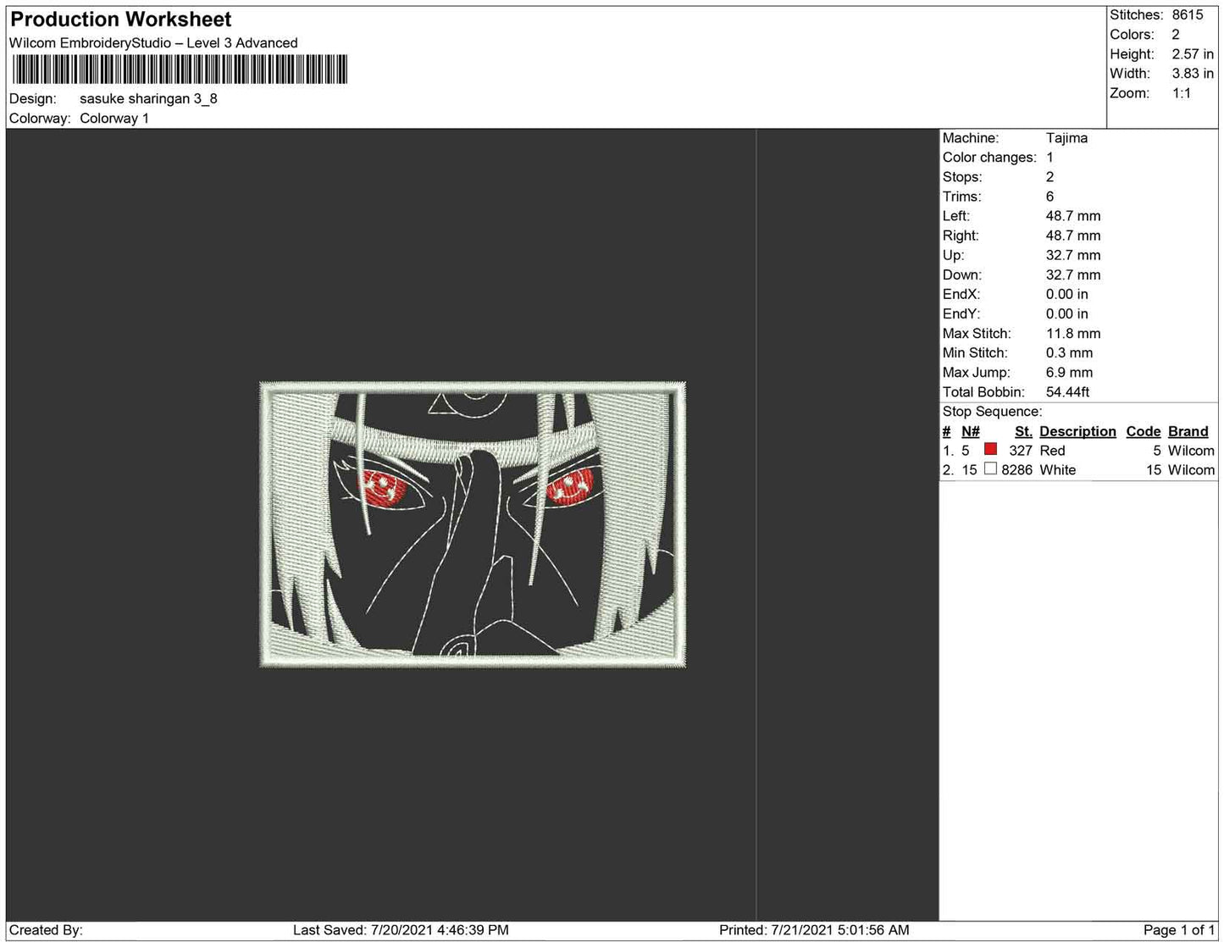Click the 'EndY:' label
1224x942 pixels.
(961, 313)
